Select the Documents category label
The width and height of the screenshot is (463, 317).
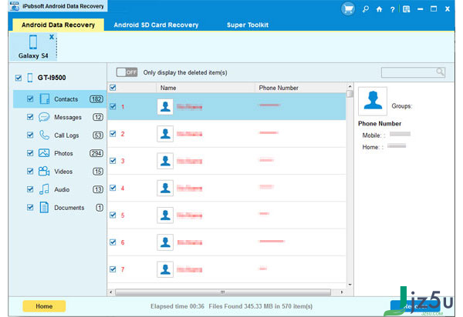click(x=69, y=208)
